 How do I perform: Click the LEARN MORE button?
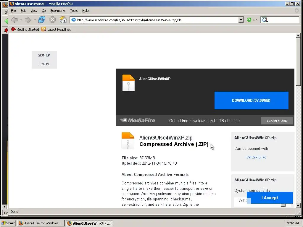point(277,121)
